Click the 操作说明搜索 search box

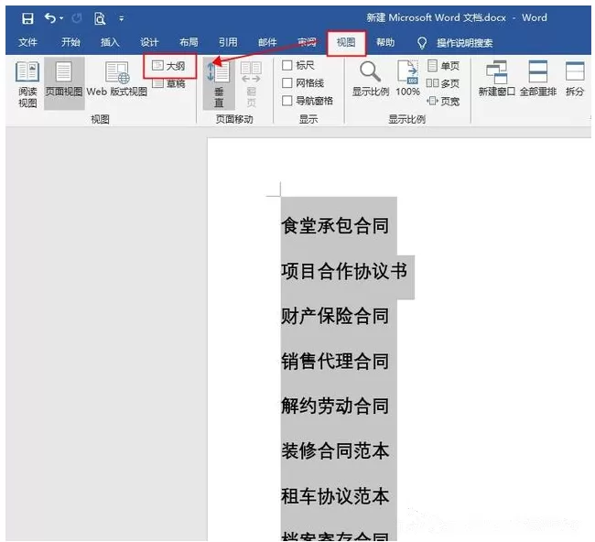tap(464, 43)
